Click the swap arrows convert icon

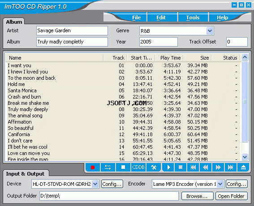click(x=108, y=167)
